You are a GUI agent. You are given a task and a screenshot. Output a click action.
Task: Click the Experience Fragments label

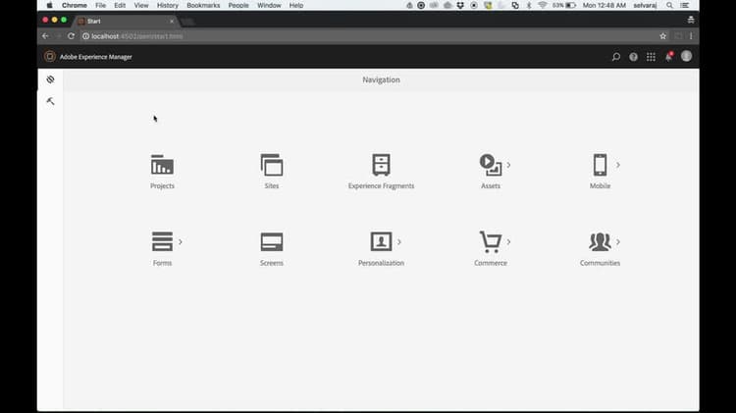click(x=381, y=185)
